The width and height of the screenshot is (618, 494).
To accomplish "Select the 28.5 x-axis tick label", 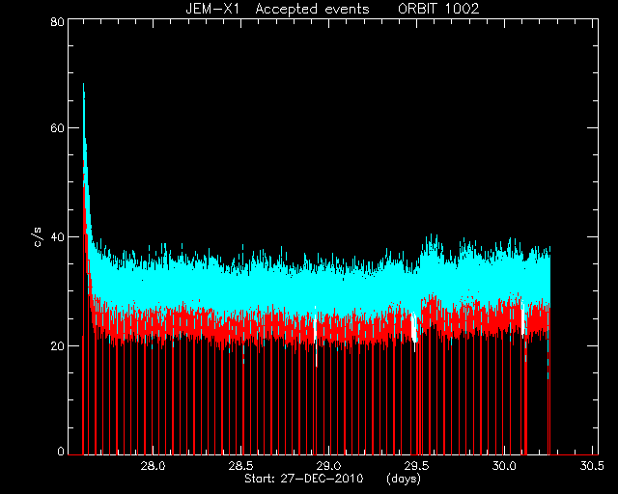I will click(240, 466).
